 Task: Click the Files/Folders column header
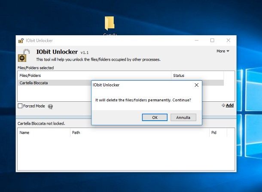[94, 76]
